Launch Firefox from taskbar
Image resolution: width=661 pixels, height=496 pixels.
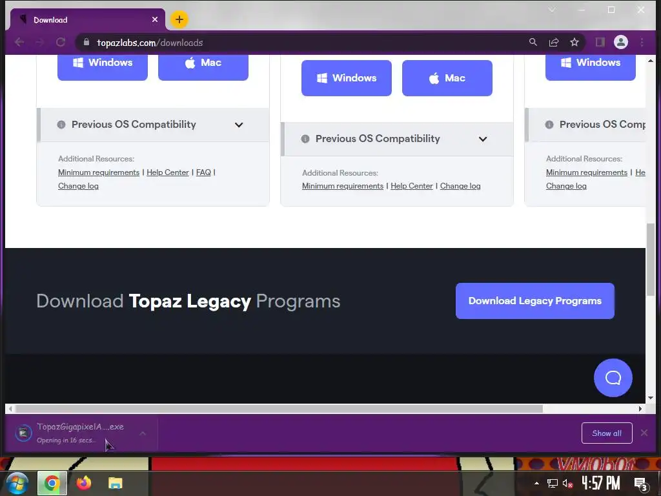click(x=83, y=483)
